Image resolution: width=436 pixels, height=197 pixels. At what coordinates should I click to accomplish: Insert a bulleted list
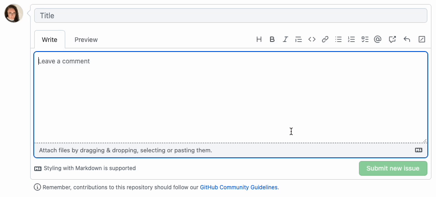(338, 40)
